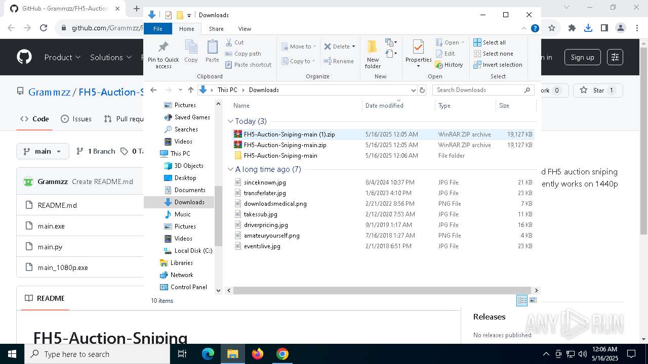Collapse the Today (3) group

[x=231, y=121]
